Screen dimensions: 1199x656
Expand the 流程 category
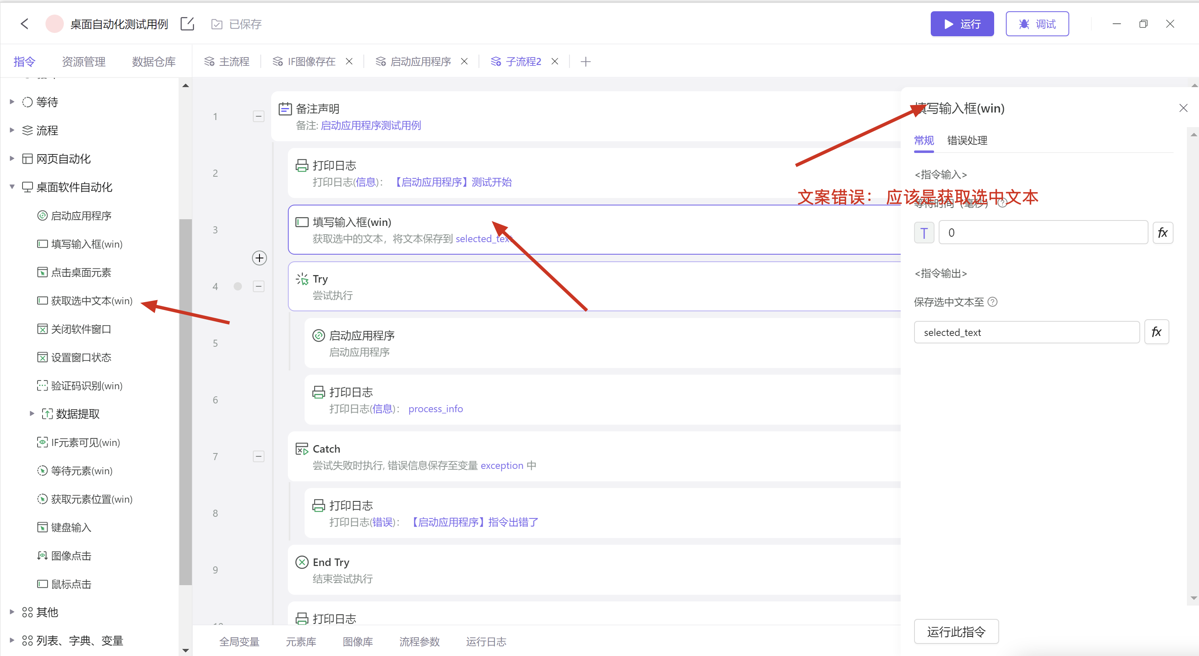click(x=12, y=130)
